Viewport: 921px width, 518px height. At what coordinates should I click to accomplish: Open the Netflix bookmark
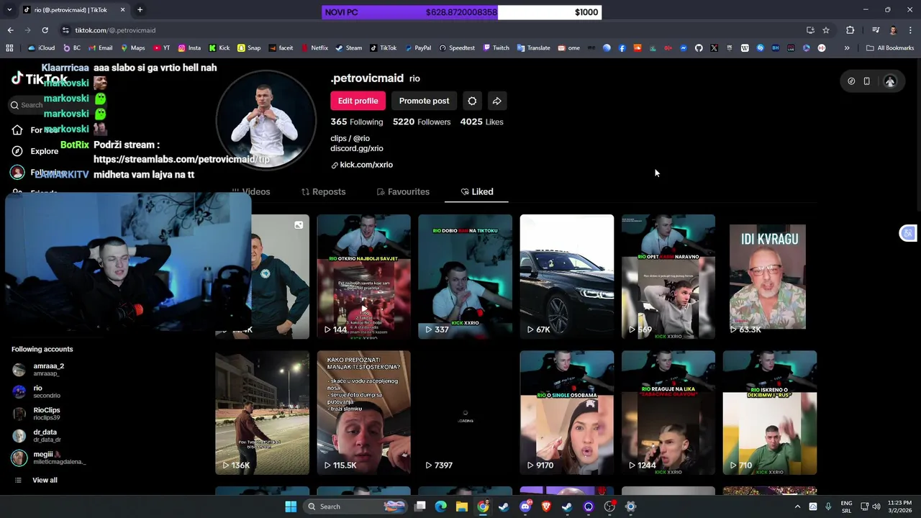(x=314, y=48)
